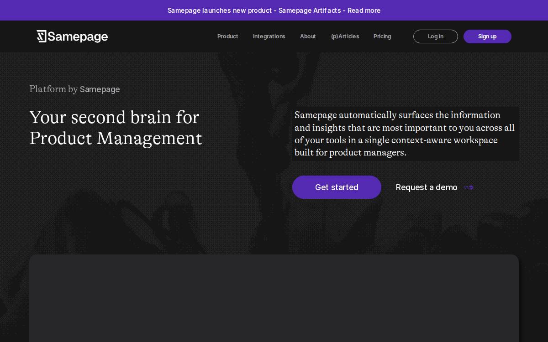Click the arrow icon beside Request a demo
The height and width of the screenshot is (342, 548).
click(x=469, y=187)
